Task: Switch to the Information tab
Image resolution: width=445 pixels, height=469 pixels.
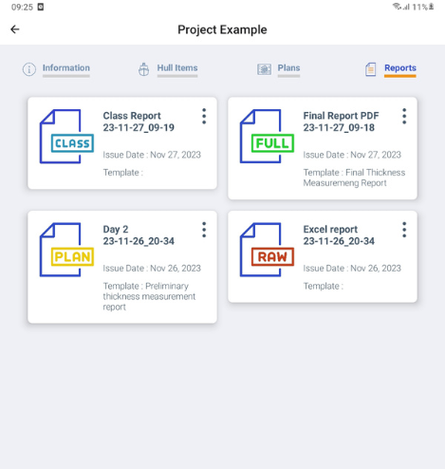Action: coord(66,68)
